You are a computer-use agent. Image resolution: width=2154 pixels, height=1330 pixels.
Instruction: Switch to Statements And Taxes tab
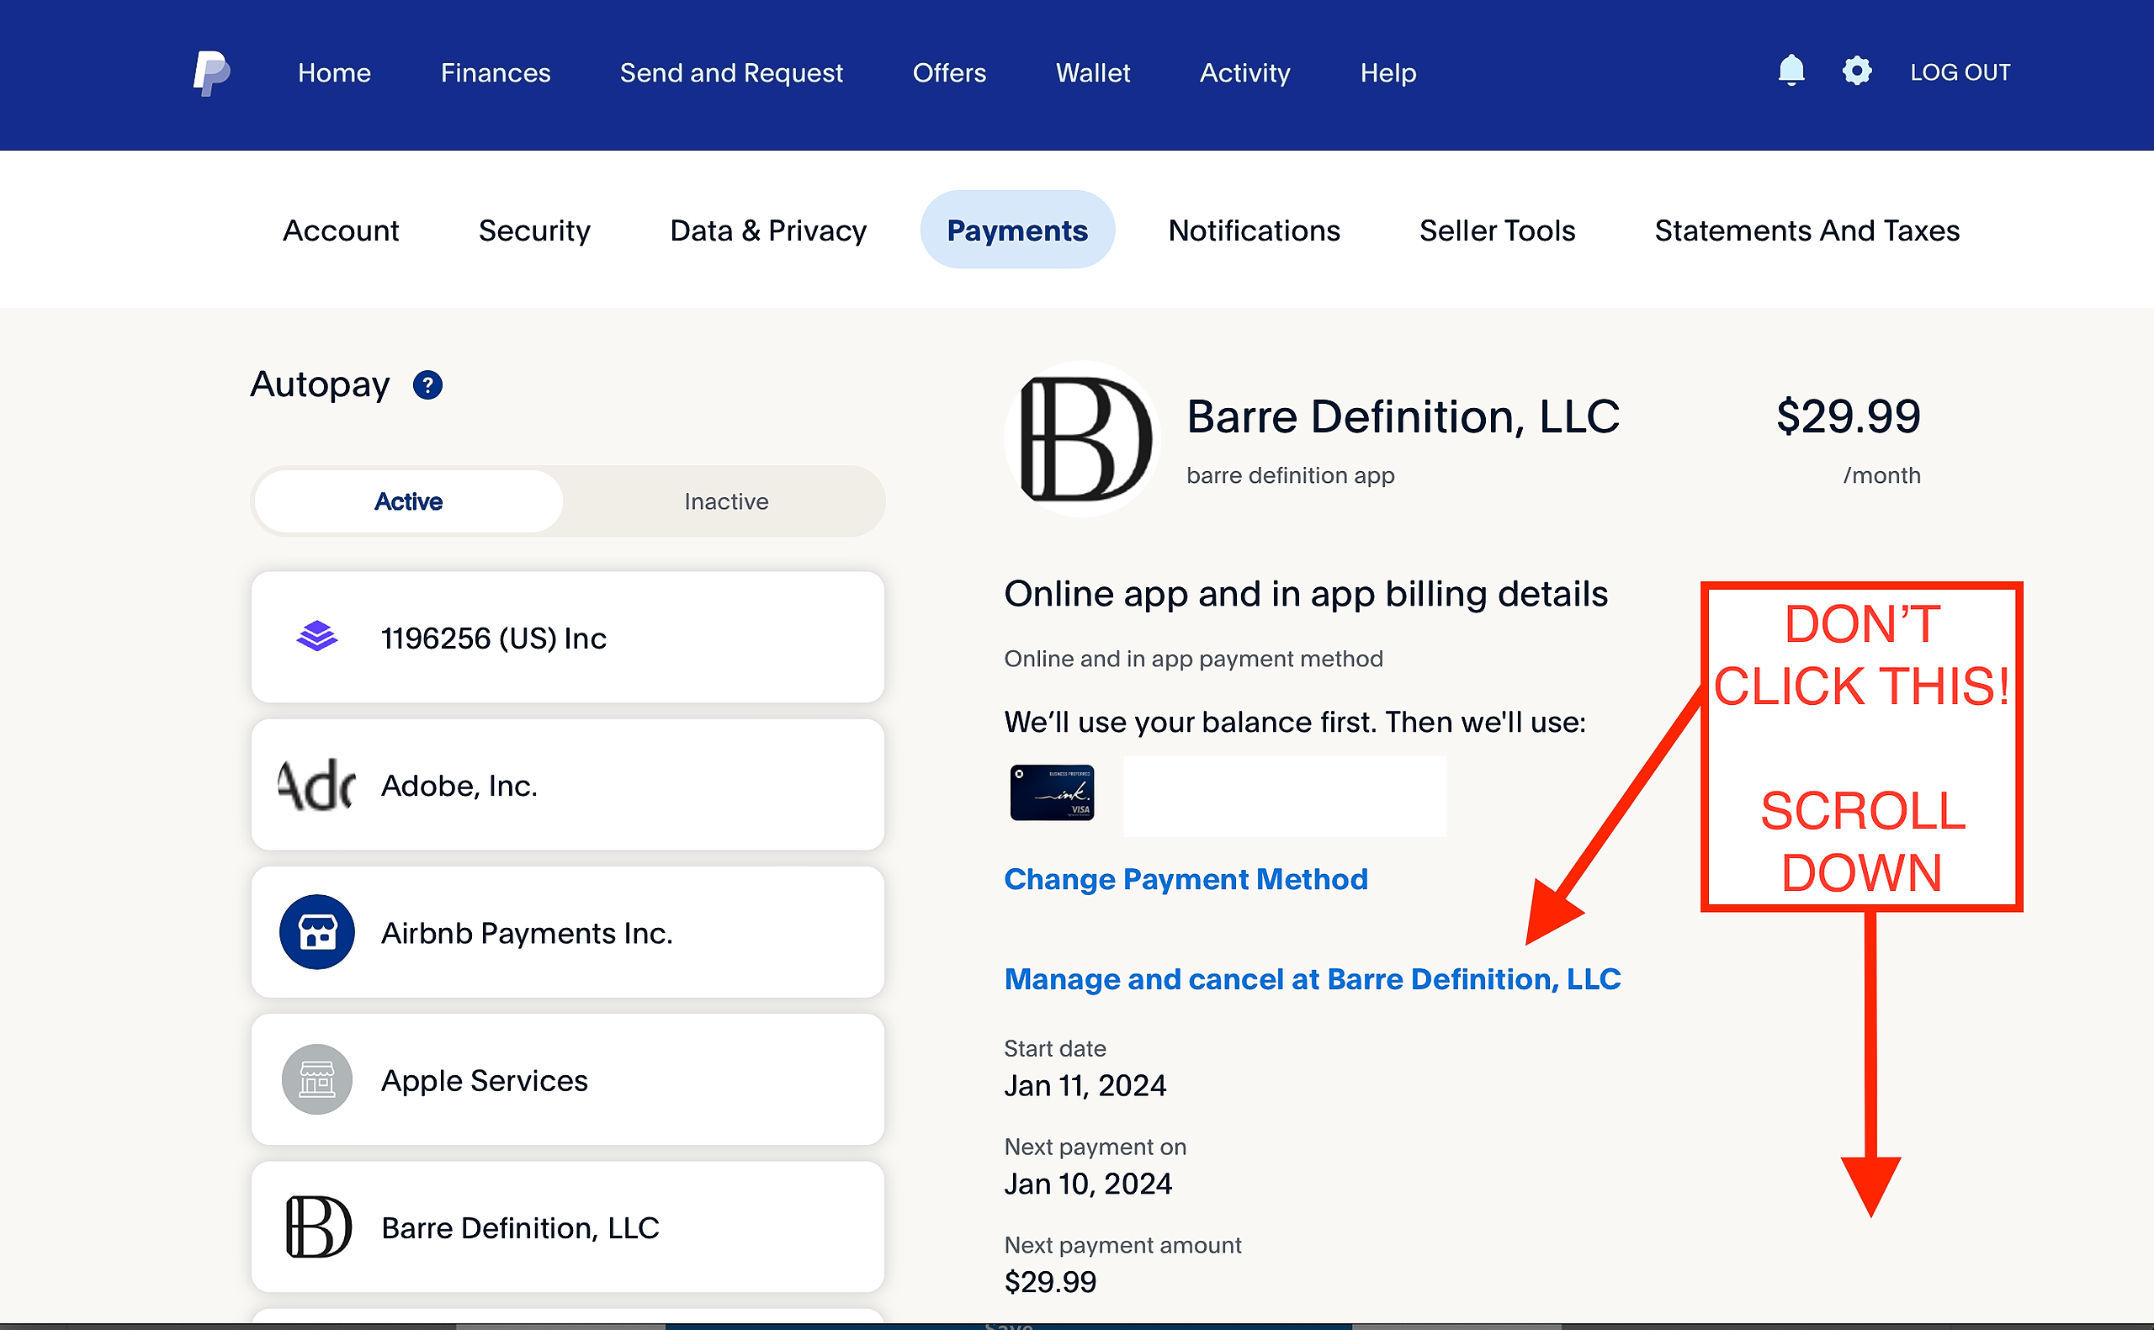(x=1806, y=230)
